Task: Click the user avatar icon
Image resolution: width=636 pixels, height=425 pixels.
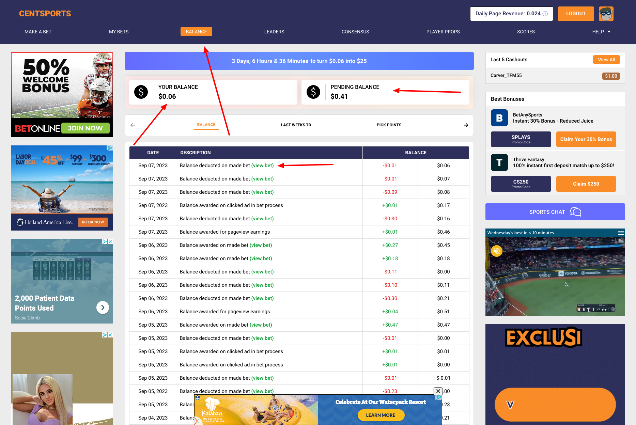Action: click(606, 14)
